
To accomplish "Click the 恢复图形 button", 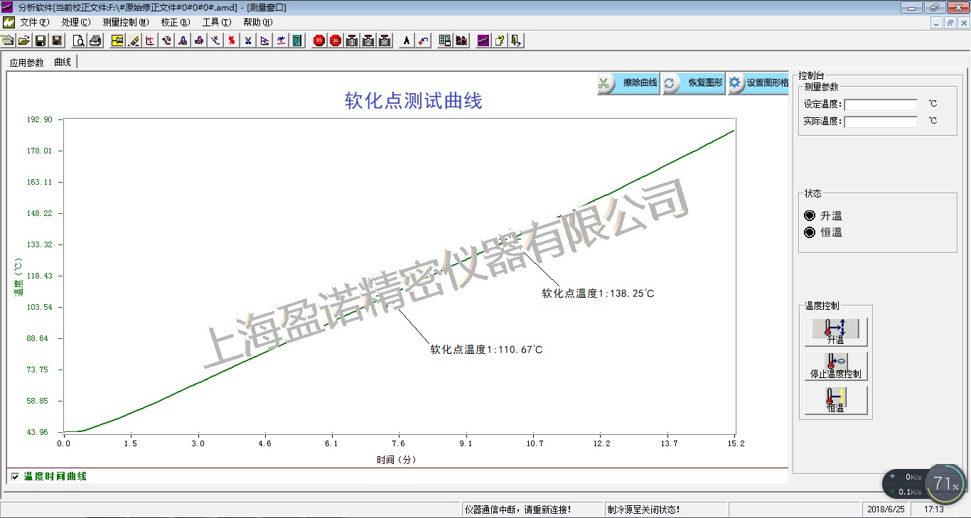I will (694, 83).
